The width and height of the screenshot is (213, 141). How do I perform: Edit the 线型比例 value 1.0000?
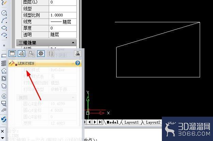coord(63,15)
